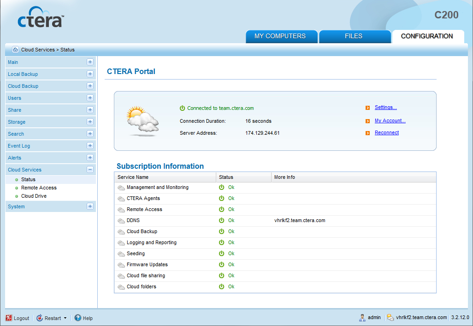Click the cloud icon for Firmware Updates

coord(121,265)
